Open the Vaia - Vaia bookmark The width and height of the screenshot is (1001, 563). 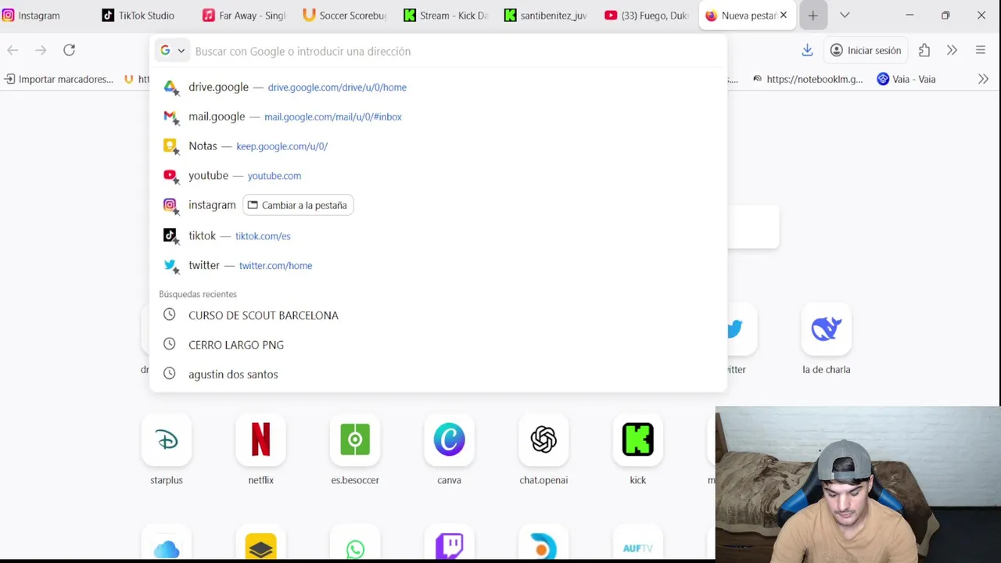coord(906,79)
